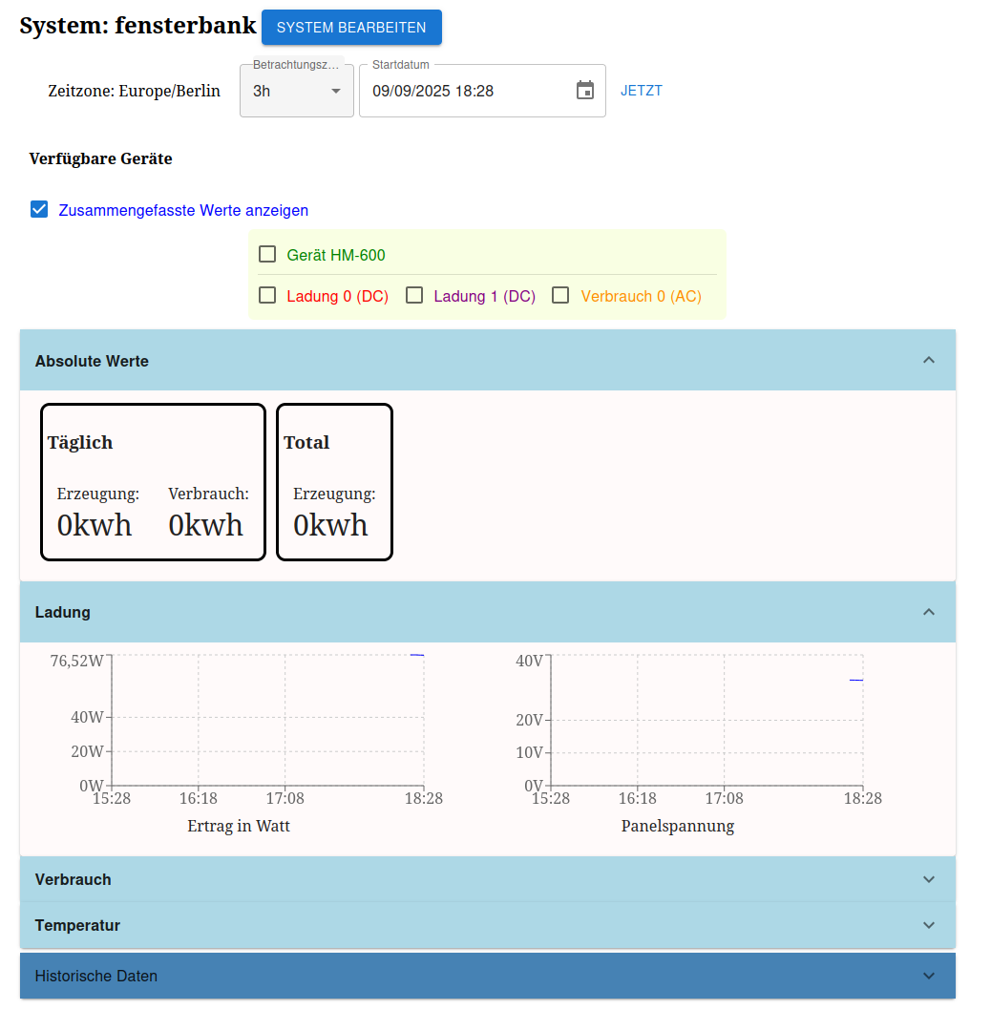This screenshot has height=1031, width=991.
Task: Enable the Gerät HM-600 checkbox
Action: tap(268, 254)
